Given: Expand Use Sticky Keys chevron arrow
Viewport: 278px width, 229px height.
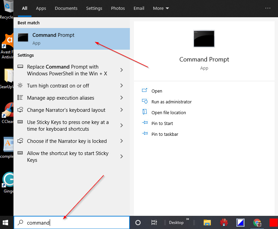Looking at the screenshot, I should (122, 125).
